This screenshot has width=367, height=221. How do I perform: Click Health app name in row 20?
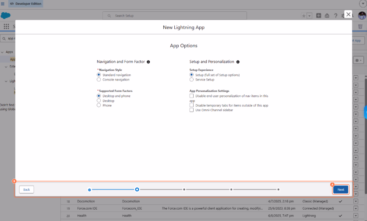82,216
